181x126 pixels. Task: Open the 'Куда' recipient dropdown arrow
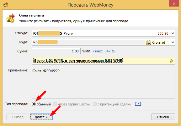(173, 42)
